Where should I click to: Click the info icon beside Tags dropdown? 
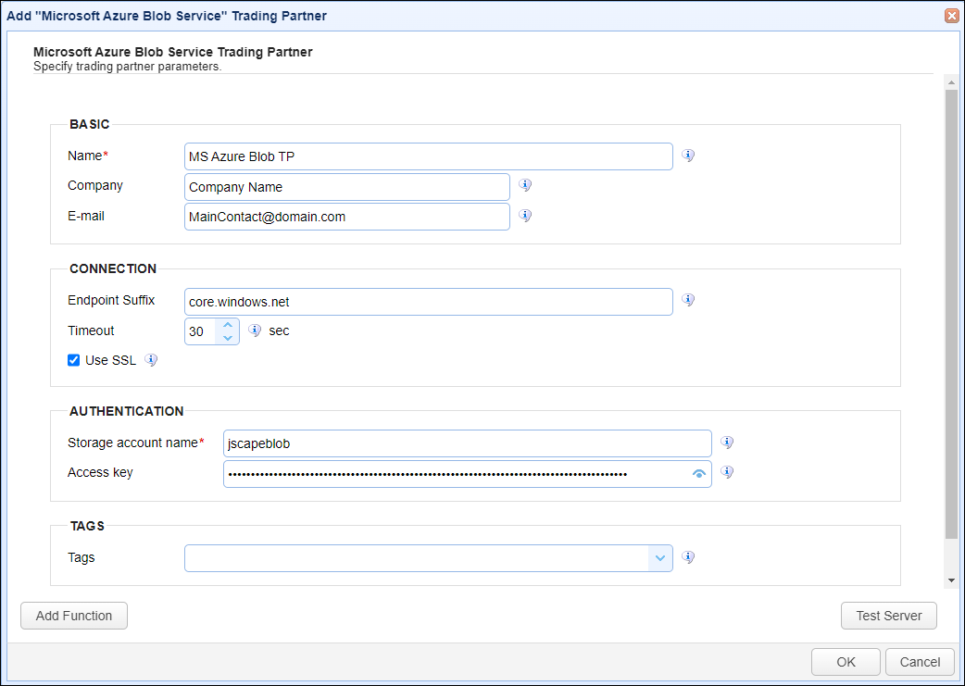coord(688,557)
